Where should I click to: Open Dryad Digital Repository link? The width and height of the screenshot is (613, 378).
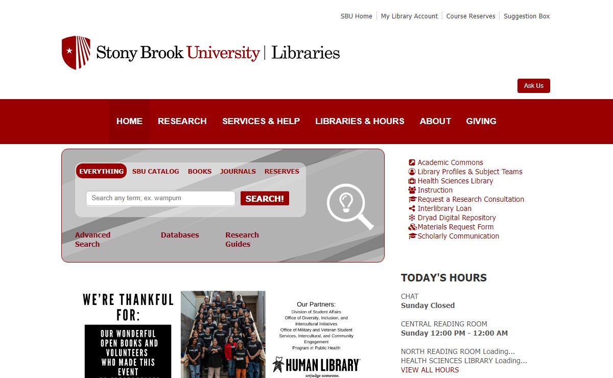point(457,218)
